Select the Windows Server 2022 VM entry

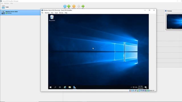20,12
